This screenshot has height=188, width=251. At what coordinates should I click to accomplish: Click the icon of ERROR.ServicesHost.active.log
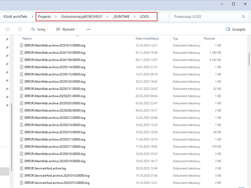coord(21,168)
